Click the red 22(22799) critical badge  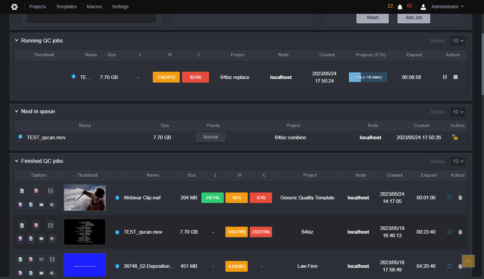pos(261,232)
